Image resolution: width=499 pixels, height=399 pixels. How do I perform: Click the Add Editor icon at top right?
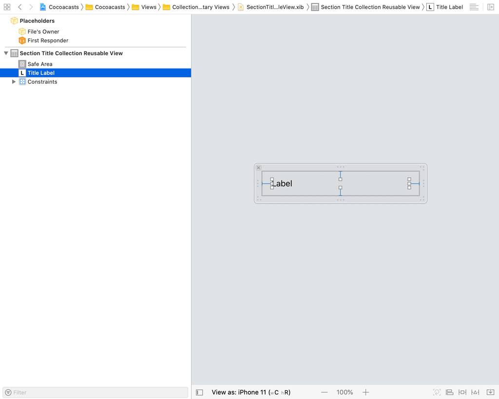[491, 7]
